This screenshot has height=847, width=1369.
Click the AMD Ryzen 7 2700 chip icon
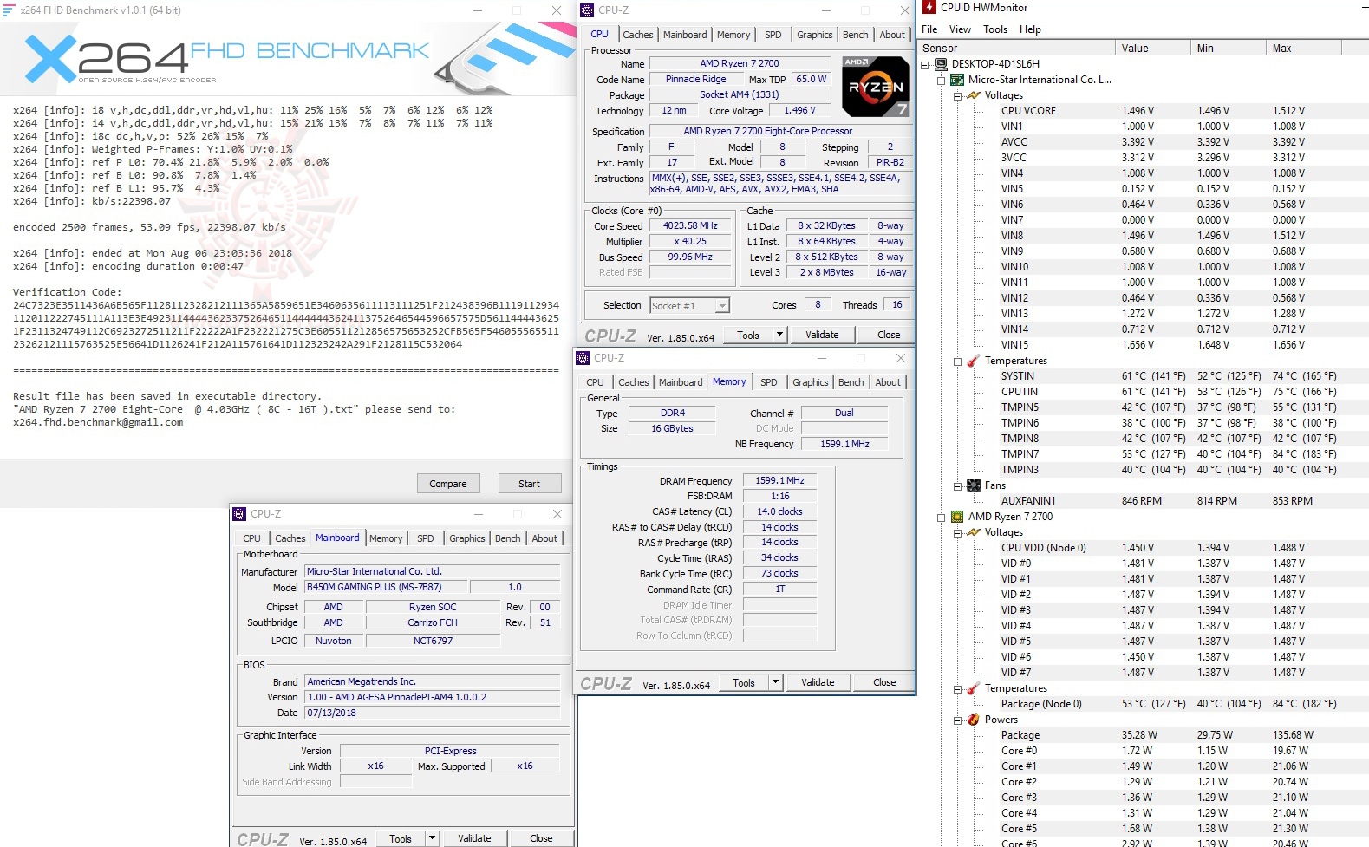pyautogui.click(x=957, y=517)
